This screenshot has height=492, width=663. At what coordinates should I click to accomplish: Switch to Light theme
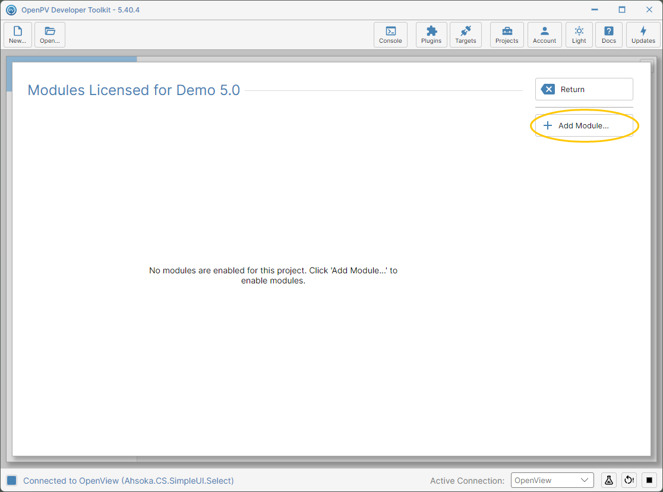[x=579, y=34]
